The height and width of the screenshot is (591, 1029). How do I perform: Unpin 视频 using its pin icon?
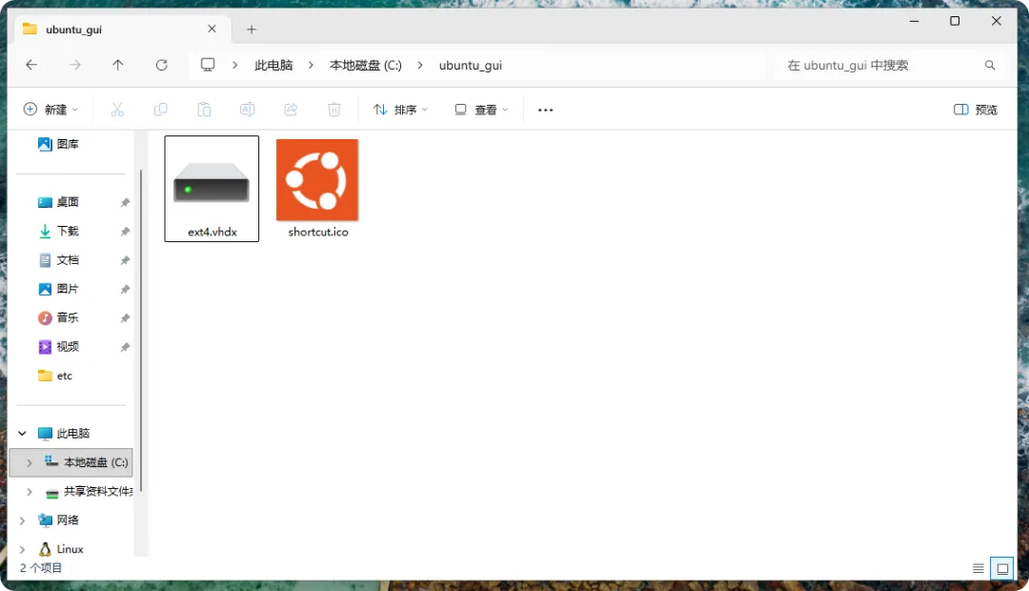pyautogui.click(x=125, y=347)
